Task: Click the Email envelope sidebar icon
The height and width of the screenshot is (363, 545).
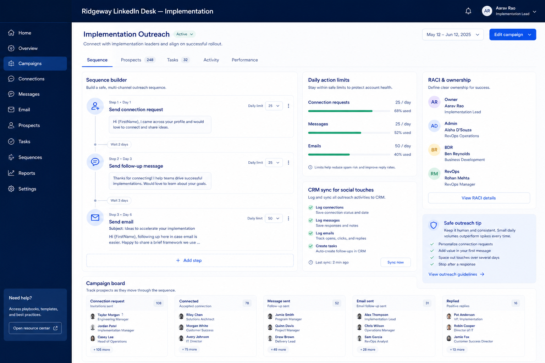Action: 11,110
